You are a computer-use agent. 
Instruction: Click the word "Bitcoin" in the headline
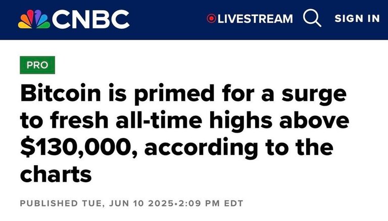[x=61, y=93]
